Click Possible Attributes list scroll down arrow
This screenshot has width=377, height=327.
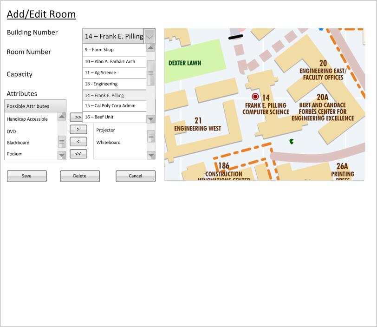click(62, 156)
